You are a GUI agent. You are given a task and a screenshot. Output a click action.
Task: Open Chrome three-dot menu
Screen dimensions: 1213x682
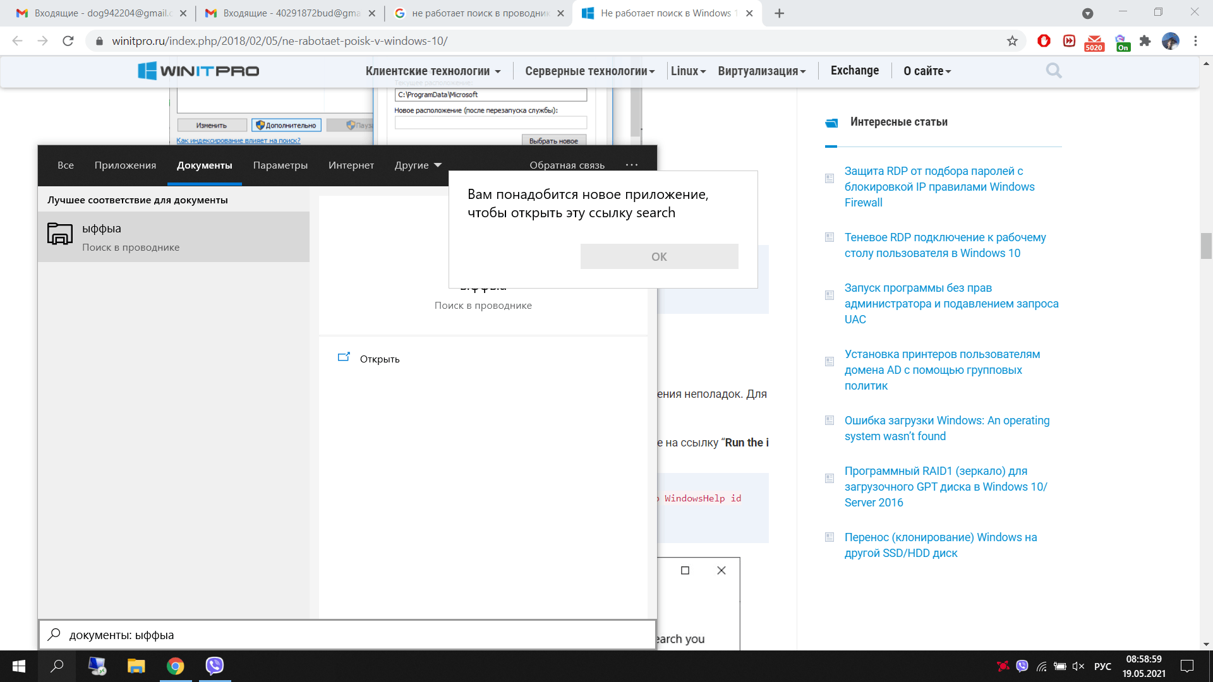point(1195,41)
